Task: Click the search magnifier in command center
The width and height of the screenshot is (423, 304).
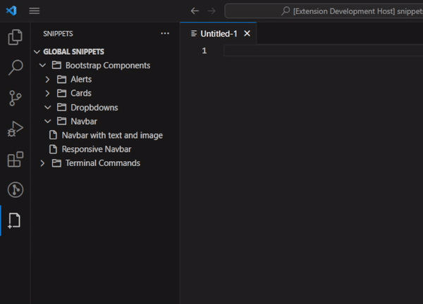Action: [286, 11]
